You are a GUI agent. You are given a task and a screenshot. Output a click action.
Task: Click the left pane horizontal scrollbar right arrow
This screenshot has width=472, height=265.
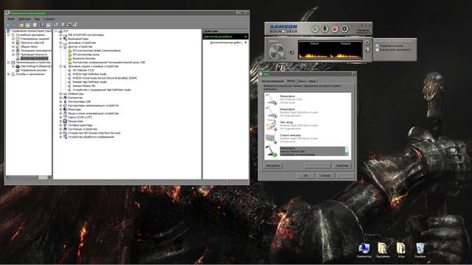click(49, 177)
